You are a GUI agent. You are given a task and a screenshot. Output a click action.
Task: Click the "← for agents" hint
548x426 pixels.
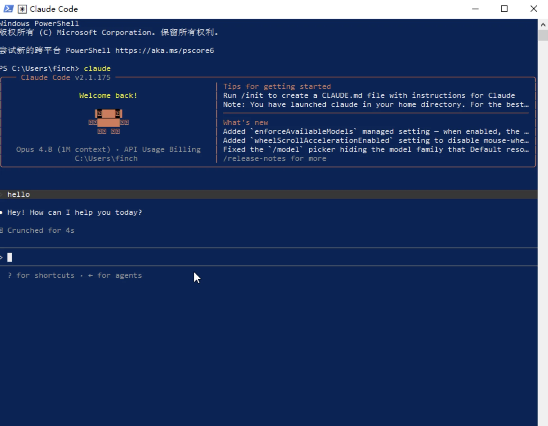click(115, 275)
